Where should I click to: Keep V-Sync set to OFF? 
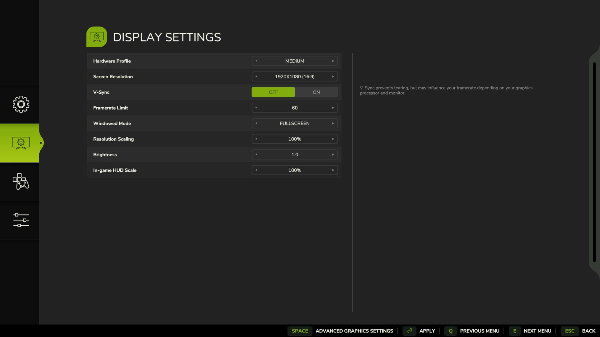tap(273, 92)
